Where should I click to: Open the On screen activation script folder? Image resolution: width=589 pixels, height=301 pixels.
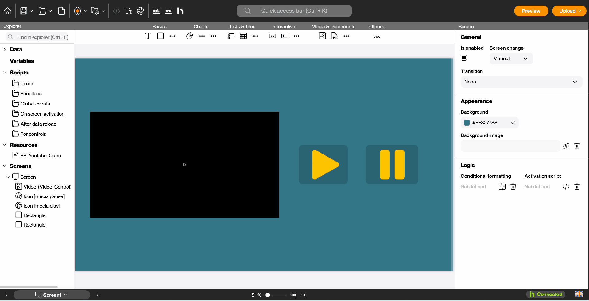tap(42, 114)
